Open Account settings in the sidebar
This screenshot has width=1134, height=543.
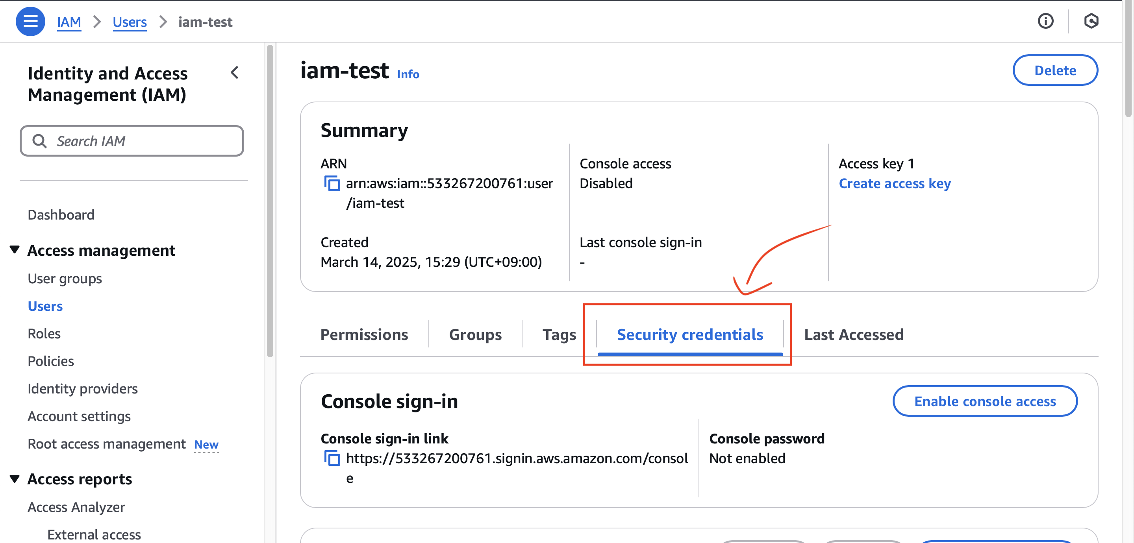79,416
